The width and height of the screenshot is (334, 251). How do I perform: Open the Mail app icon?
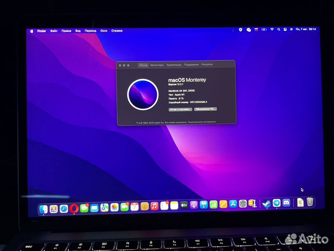click(94, 208)
